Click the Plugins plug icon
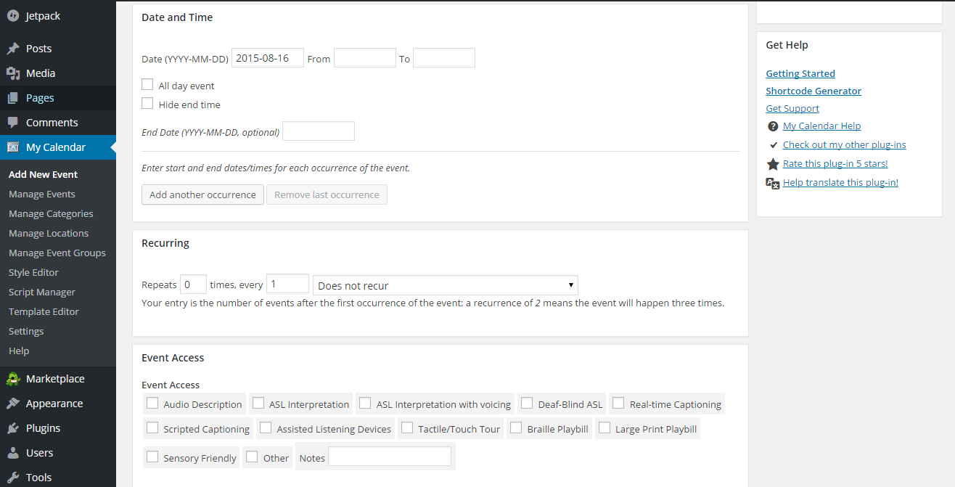This screenshot has width=955, height=487. 13,428
